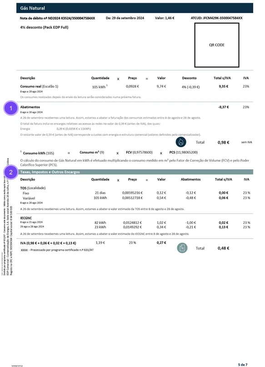Click the page indicator 5 de 7

click(x=243, y=365)
